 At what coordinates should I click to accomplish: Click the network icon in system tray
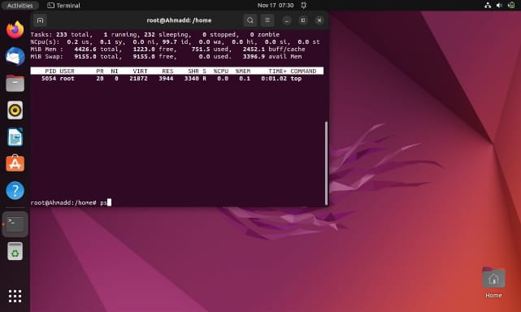tap(488, 6)
